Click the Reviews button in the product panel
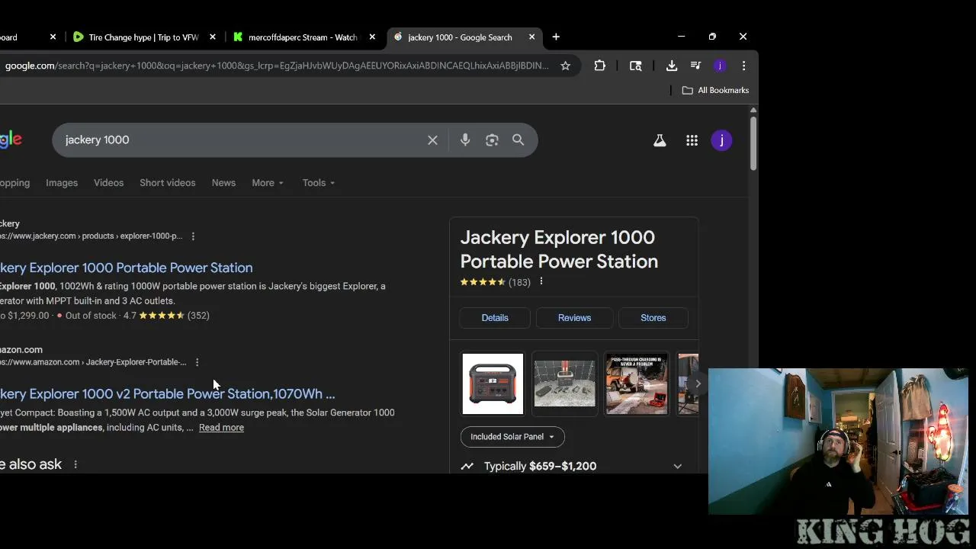The width and height of the screenshot is (976, 549). (574, 318)
